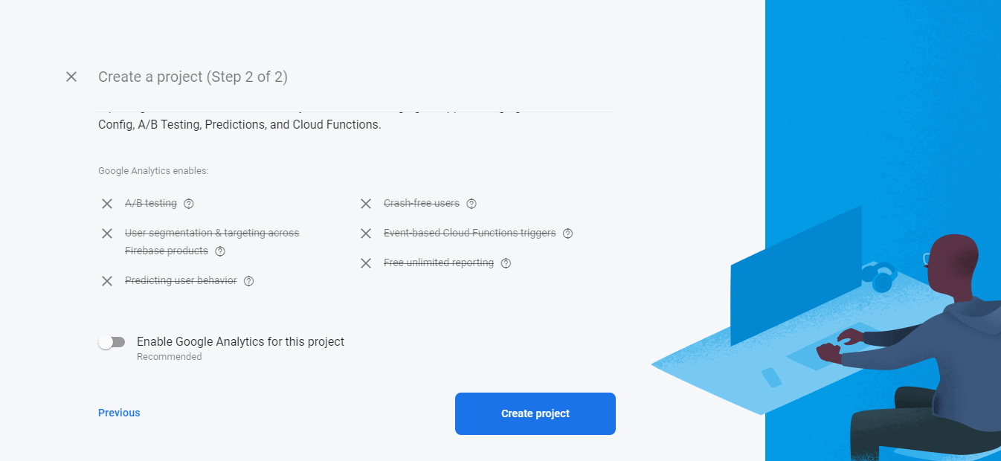Viewport: 1001px width, 461px height.
Task: Click X mark beside A/B testing
Action: (x=107, y=204)
